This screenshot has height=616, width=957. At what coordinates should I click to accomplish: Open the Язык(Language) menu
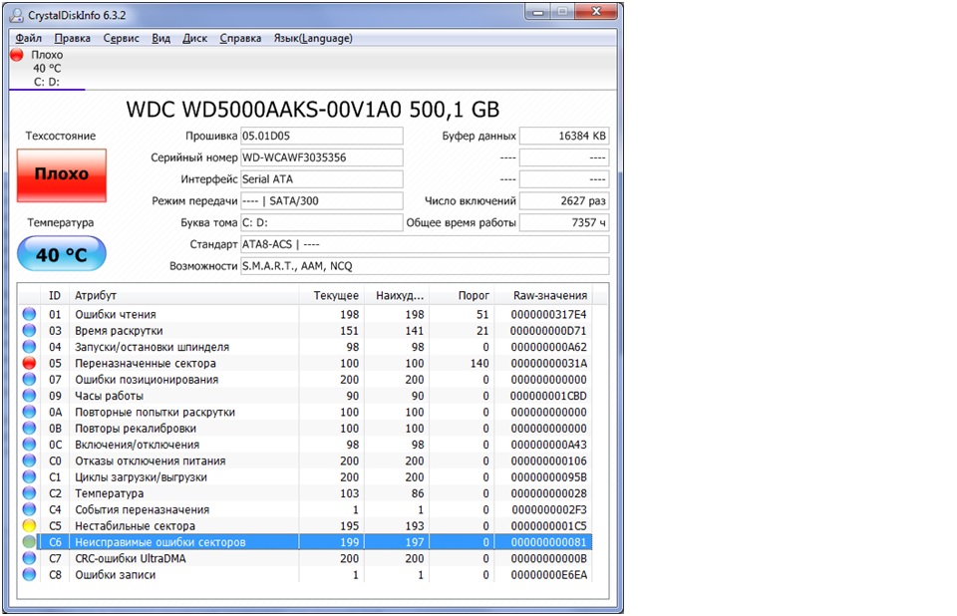[x=313, y=38]
